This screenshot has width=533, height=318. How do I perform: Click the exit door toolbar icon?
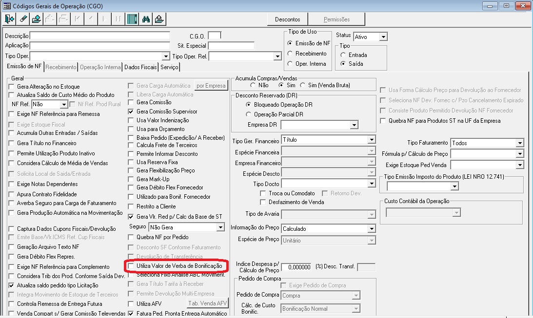click(x=10, y=19)
